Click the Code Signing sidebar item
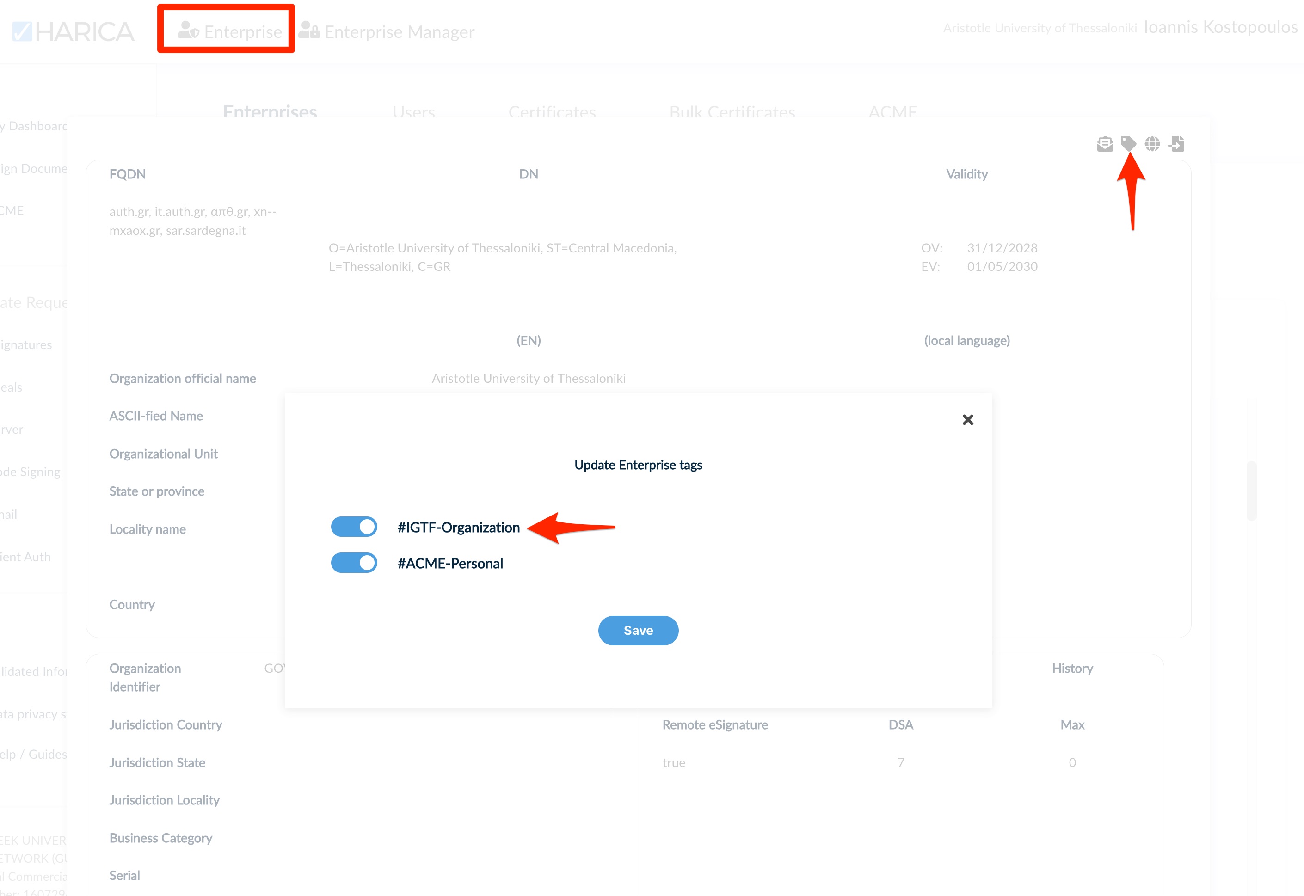The width and height of the screenshot is (1304, 896). (31, 472)
